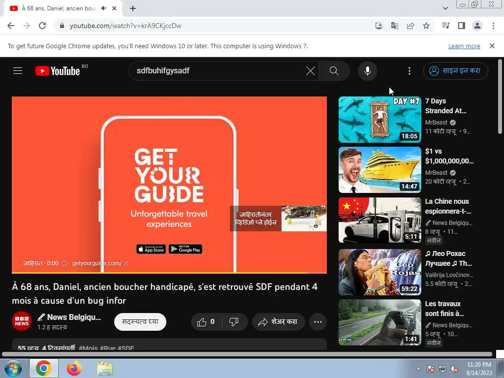Screen dimensions: 504x378
Task: Launch Firefox from the taskbar
Action: coord(74,368)
